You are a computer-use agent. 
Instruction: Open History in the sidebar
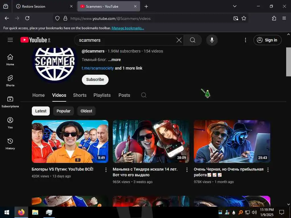(10, 144)
